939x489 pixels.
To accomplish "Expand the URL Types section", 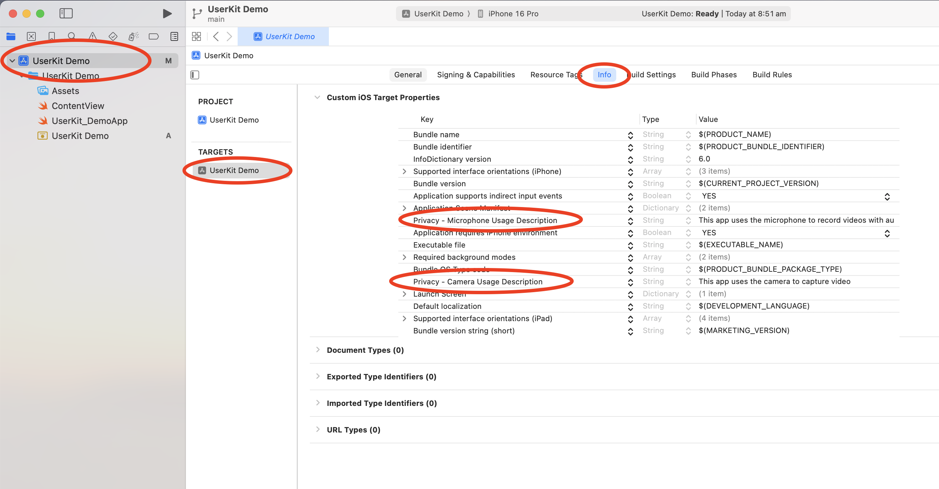I will tap(318, 429).
